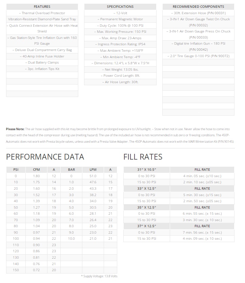Image resolution: width=245 pixels, height=283 pixels.
Task: Select the LPM column header
Action: click(93, 170)
